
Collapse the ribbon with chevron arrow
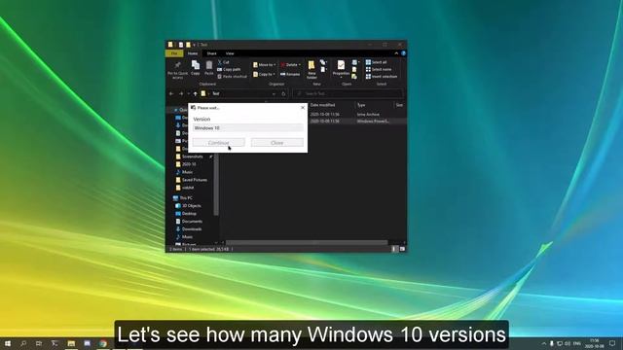396,53
